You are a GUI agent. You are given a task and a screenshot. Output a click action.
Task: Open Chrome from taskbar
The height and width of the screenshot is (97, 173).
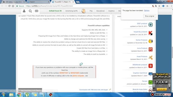click(x=19, y=95)
